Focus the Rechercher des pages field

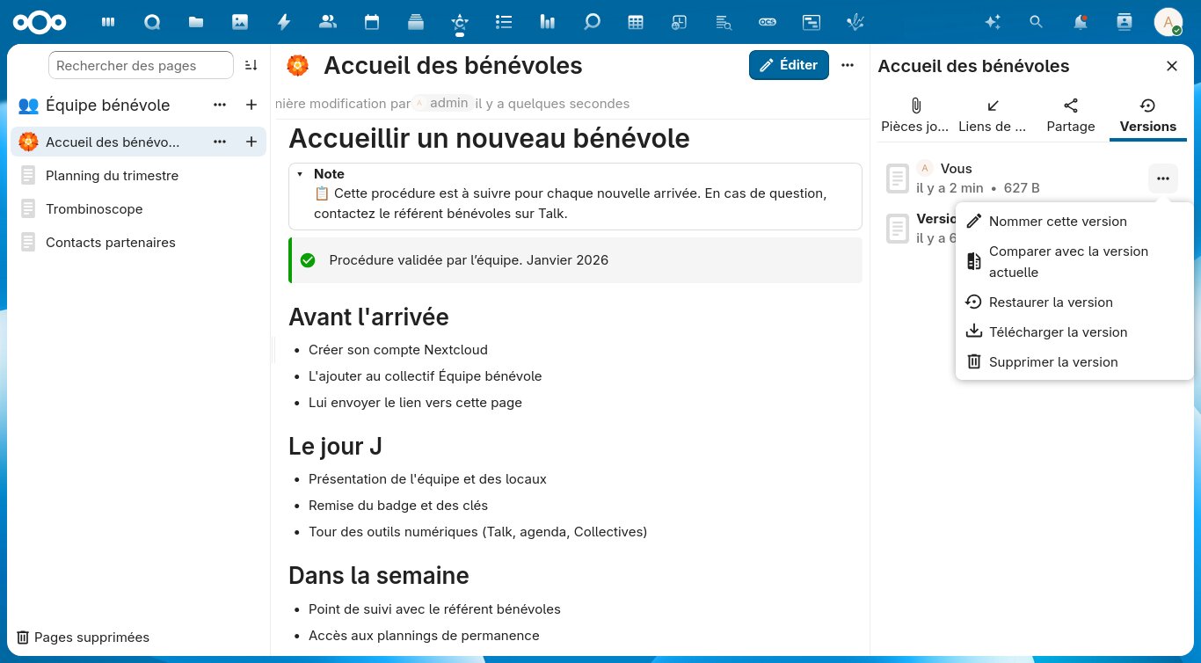(141, 65)
